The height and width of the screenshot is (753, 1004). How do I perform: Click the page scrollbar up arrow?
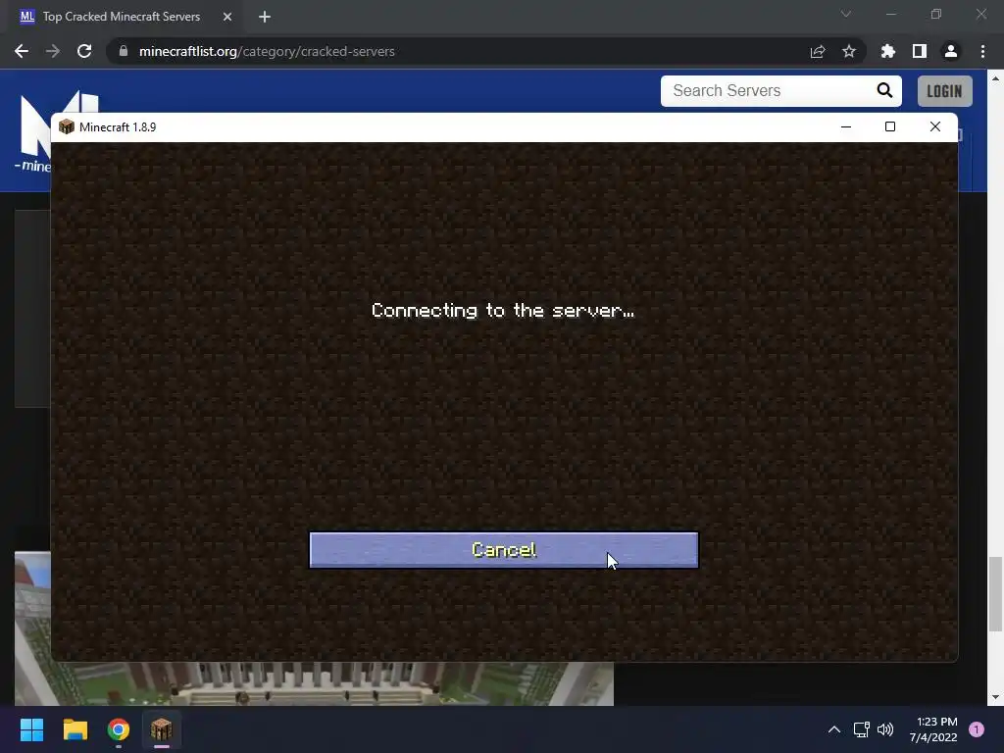(996, 78)
